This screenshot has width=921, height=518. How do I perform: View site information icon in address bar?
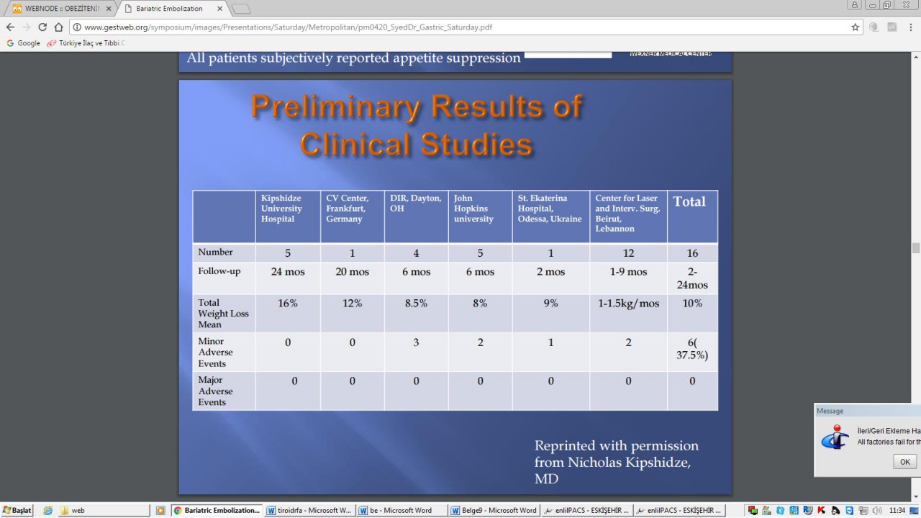point(76,27)
